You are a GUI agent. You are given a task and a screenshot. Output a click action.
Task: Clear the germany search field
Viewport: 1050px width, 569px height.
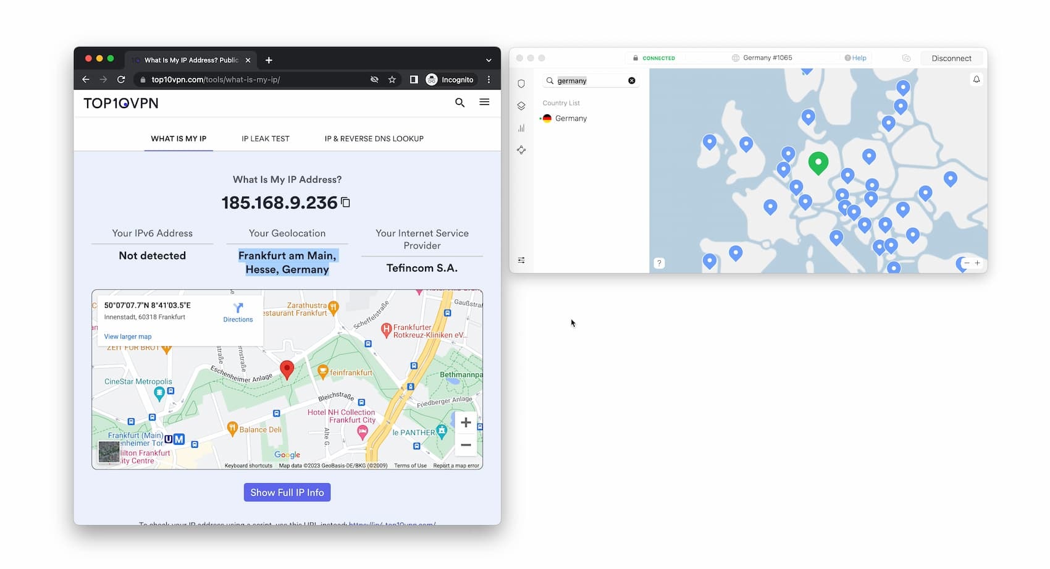(x=631, y=80)
